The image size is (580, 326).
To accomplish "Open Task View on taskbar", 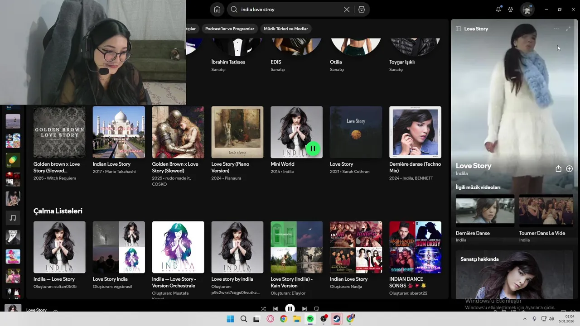I will tap(256, 319).
